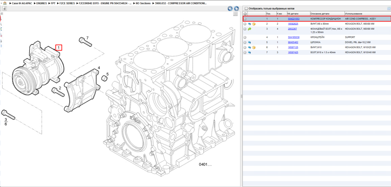Go to the catalog home icon
This screenshot has width=391, height=187.
5,4
